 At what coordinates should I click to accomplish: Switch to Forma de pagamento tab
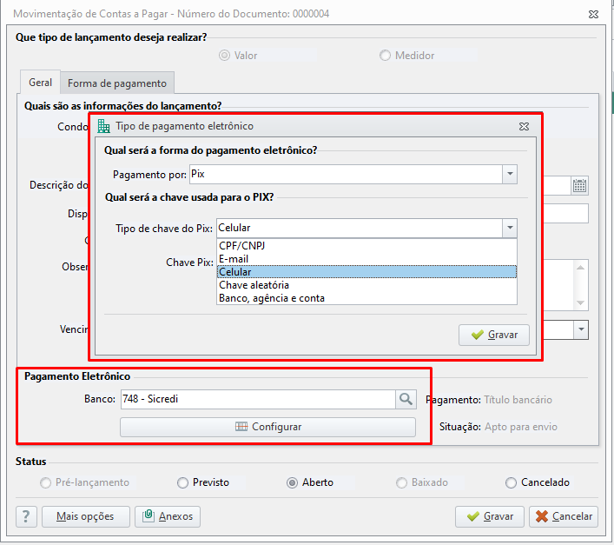(117, 83)
